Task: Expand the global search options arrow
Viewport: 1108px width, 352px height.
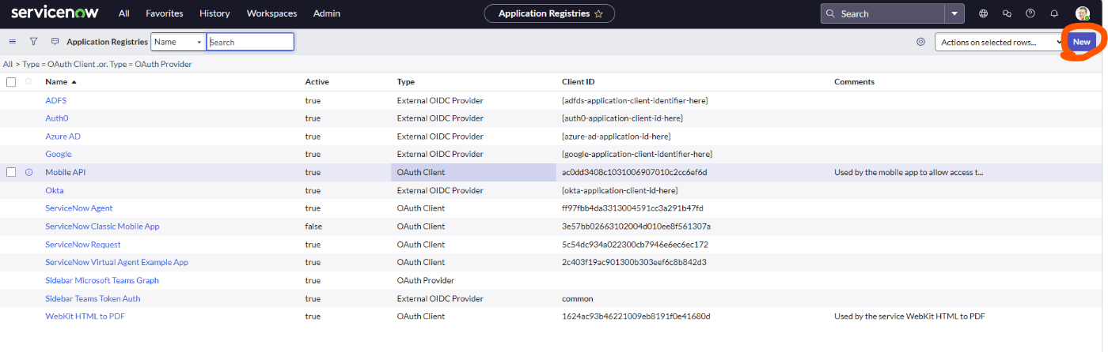Action: point(955,13)
